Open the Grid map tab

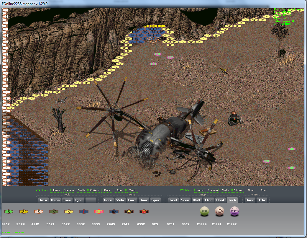[x=173, y=200]
